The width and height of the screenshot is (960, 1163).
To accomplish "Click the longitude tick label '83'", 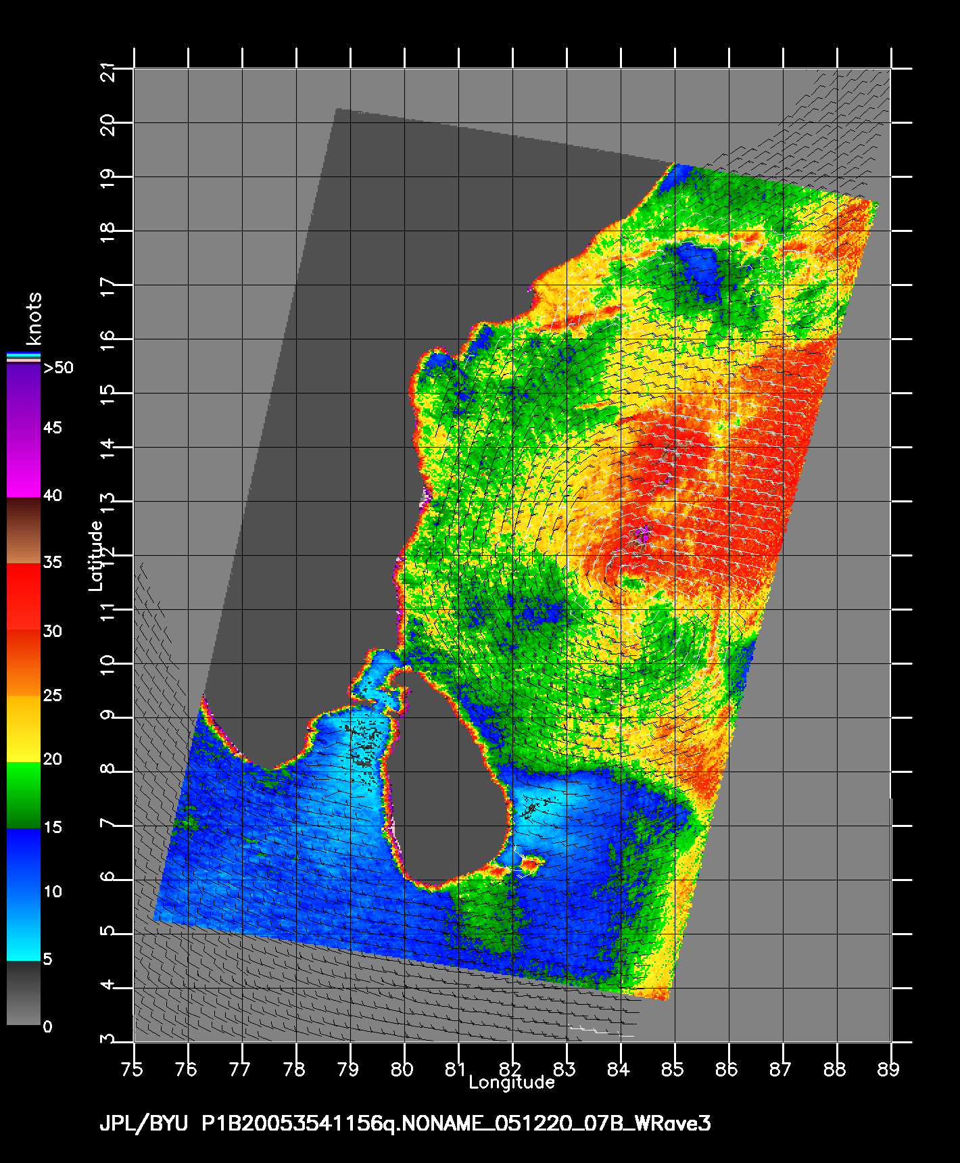I will pos(565,1069).
